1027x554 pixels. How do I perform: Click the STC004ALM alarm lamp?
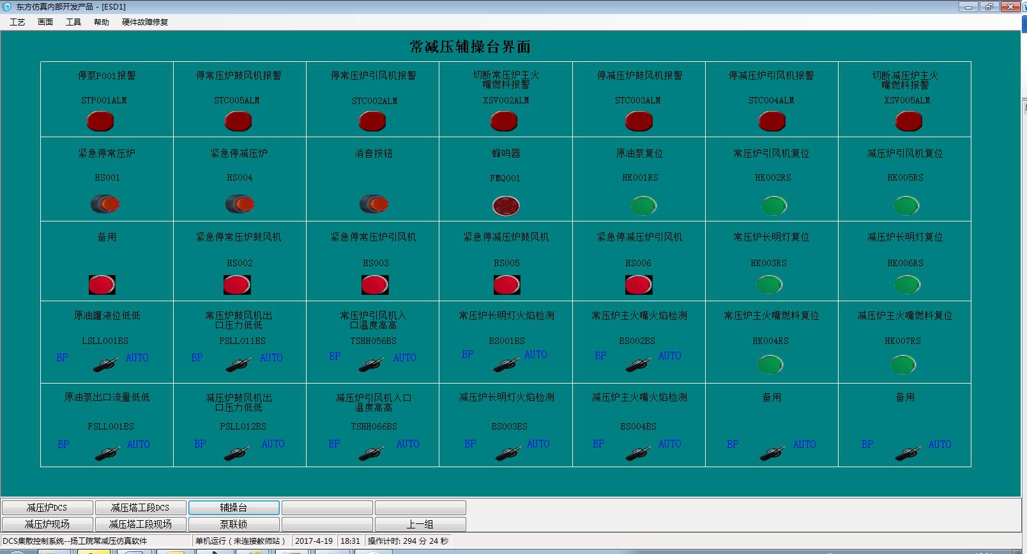pyautogui.click(x=772, y=121)
